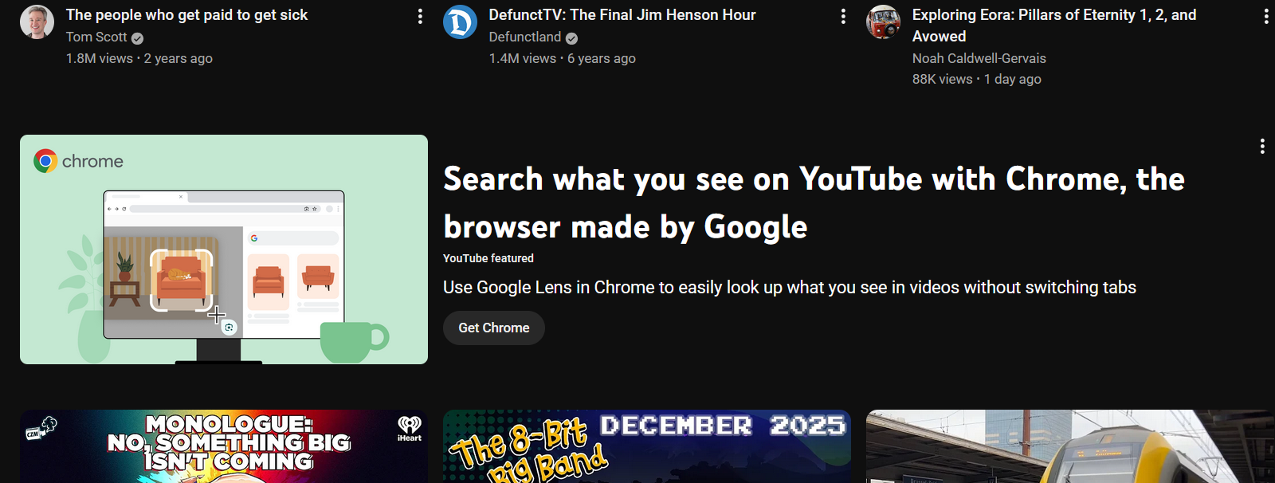The width and height of the screenshot is (1275, 483).
Task: Click the iHeart logo on Monologue thumbnail
Action: [410, 428]
